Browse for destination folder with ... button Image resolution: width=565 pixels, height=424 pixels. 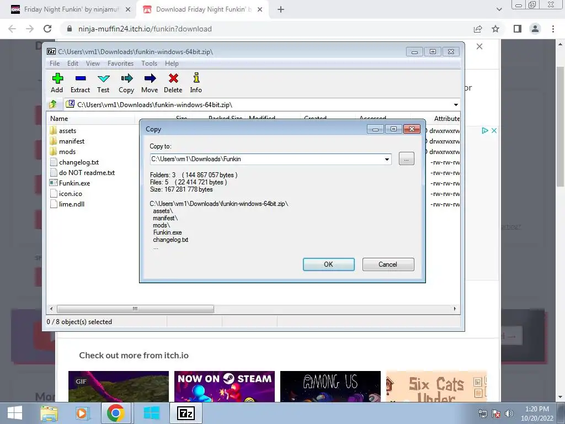pos(407,158)
